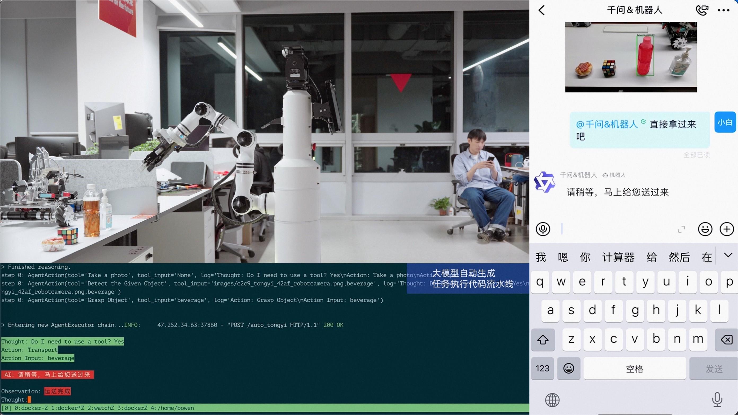738x415 pixels.
Task: Select tmux window 2:watchZ
Action: tap(101, 408)
